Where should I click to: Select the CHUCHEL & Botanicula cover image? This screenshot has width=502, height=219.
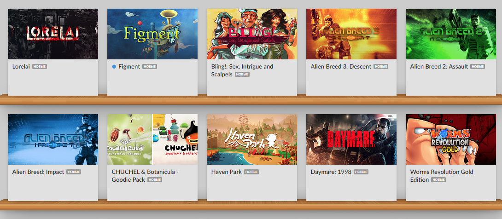tap(152, 139)
